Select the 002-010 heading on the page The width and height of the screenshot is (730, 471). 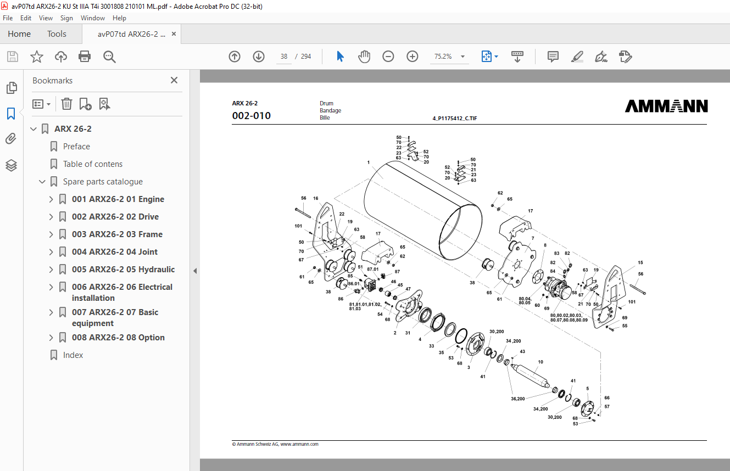(x=252, y=116)
